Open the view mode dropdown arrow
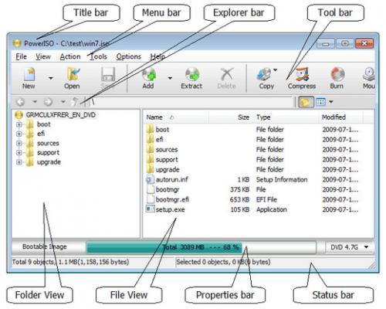 331,102
